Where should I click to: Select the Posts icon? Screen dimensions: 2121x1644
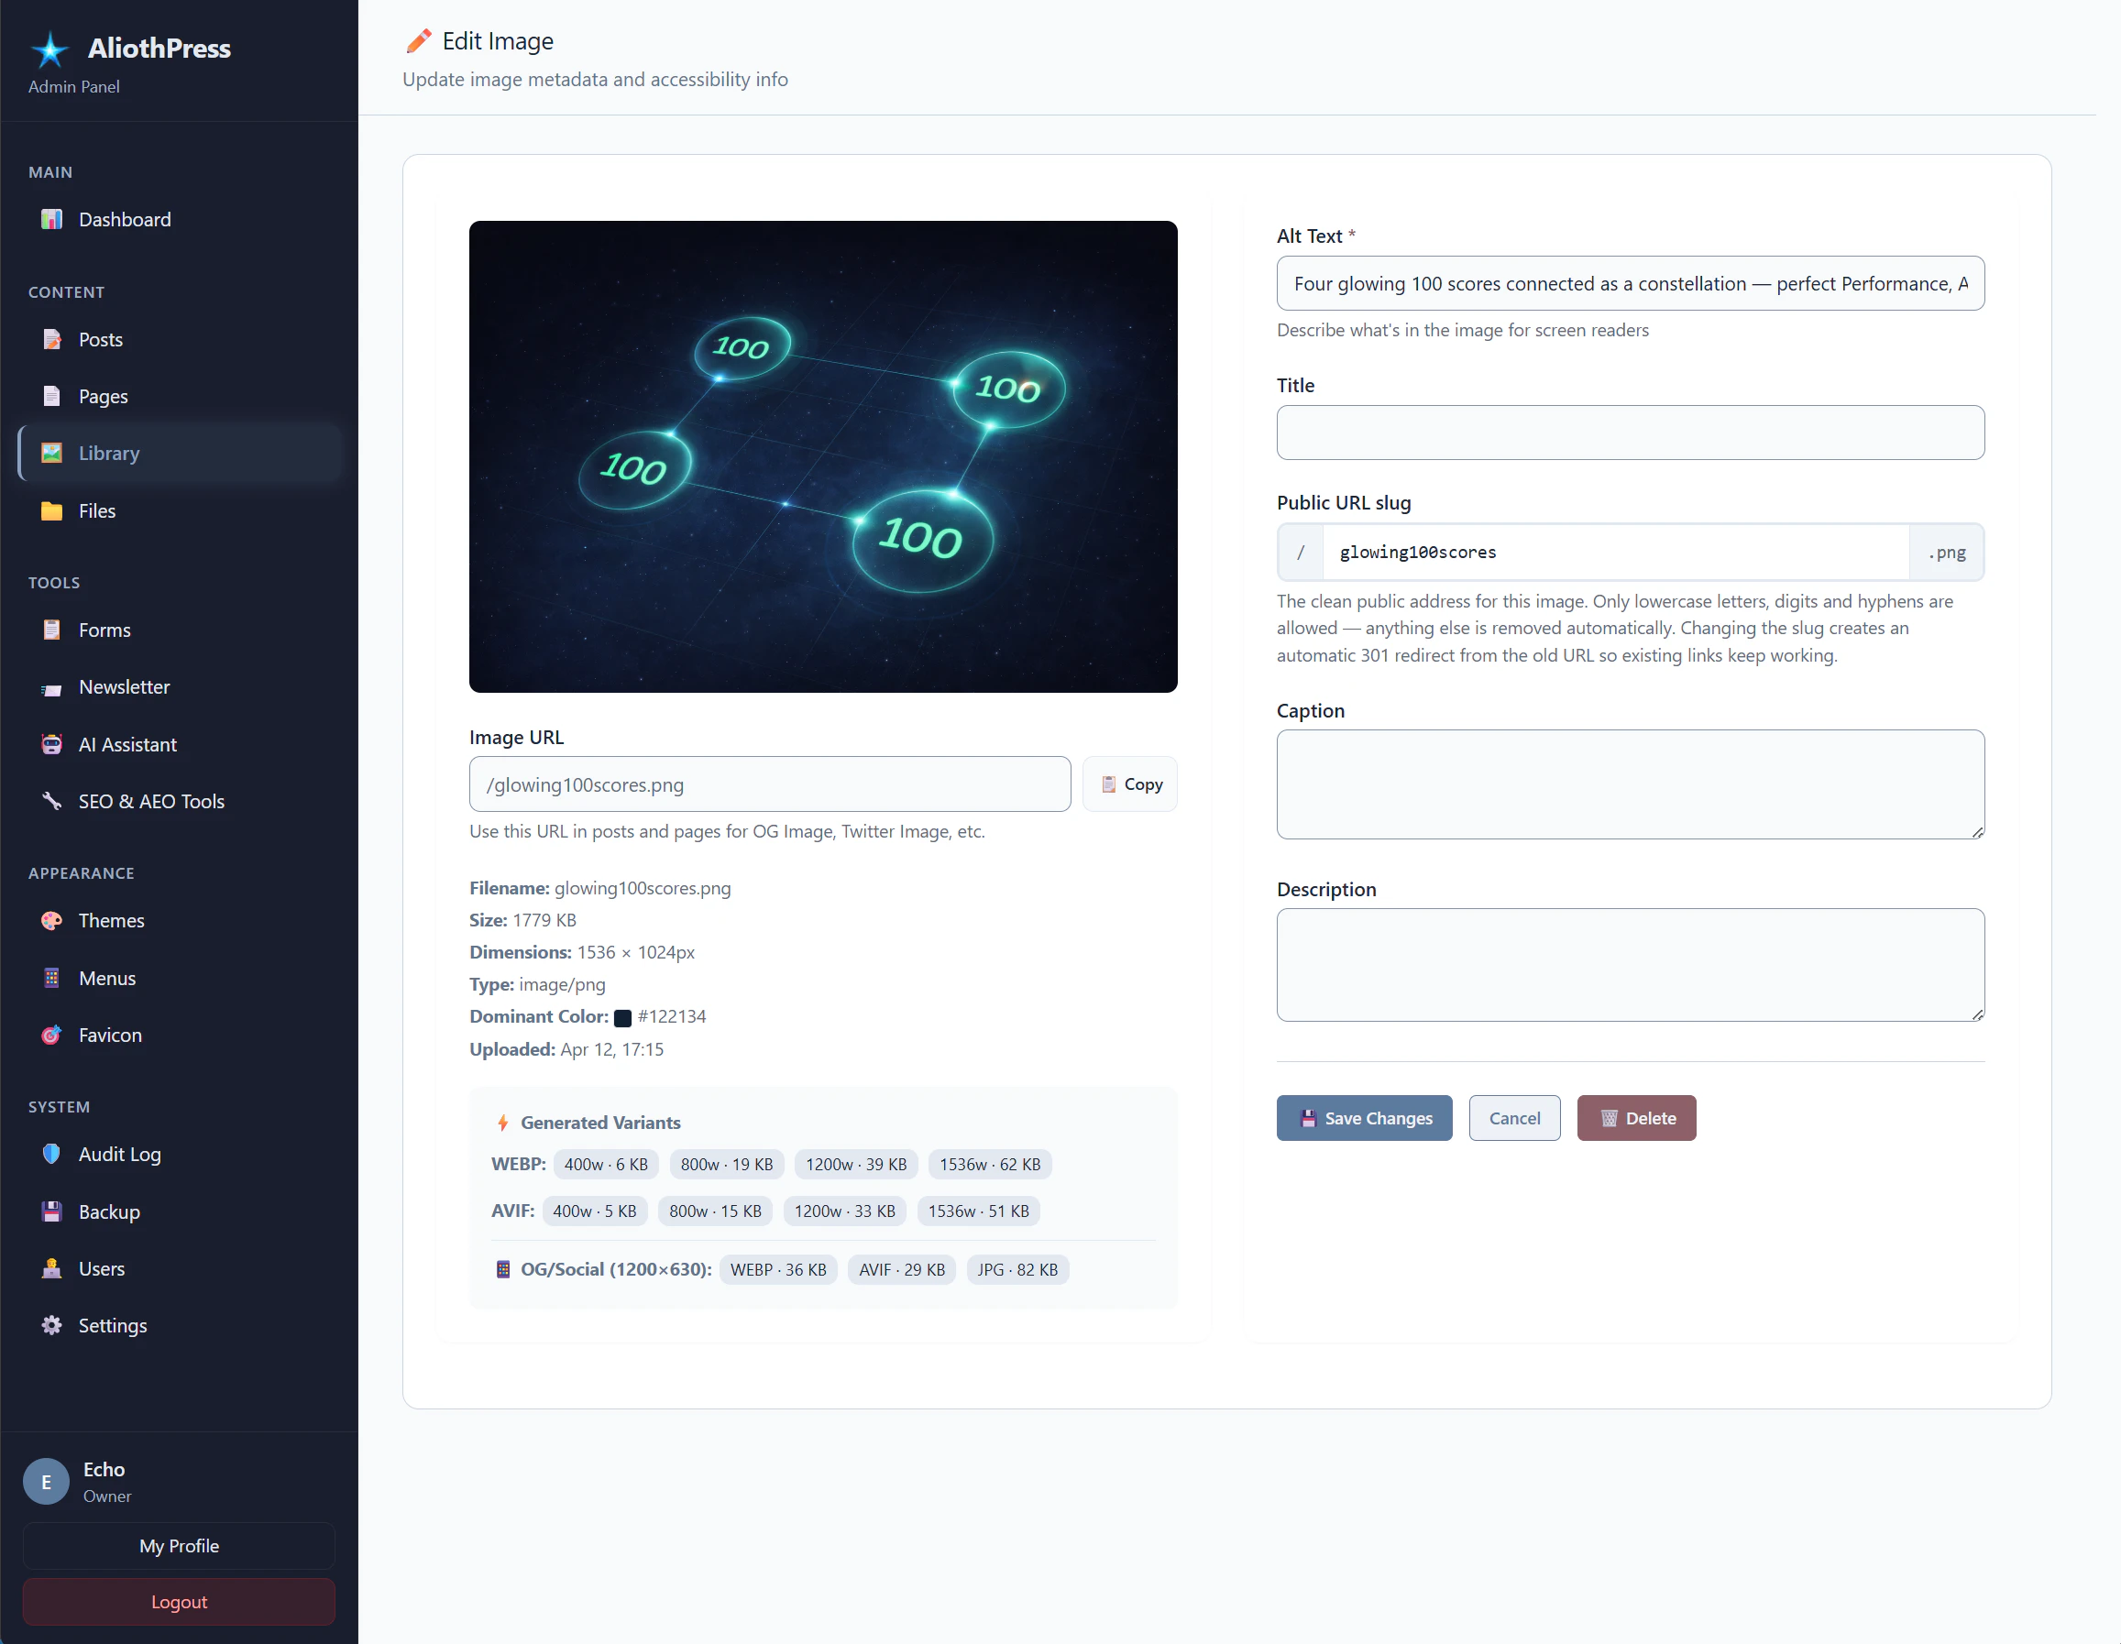(x=51, y=339)
